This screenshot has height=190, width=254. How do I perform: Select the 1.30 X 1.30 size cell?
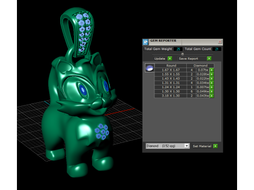(x=170, y=91)
